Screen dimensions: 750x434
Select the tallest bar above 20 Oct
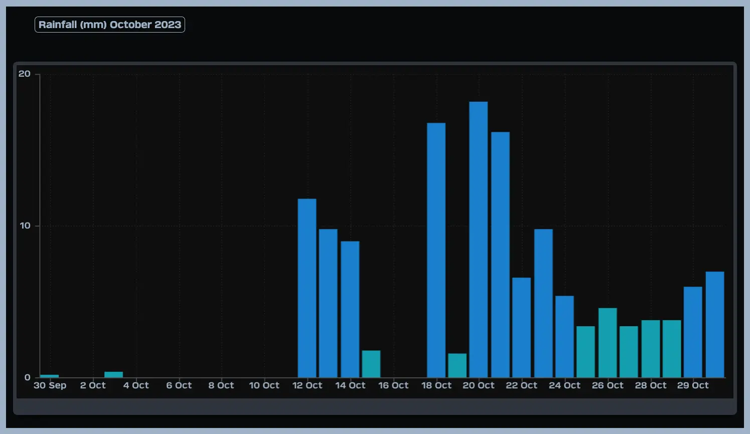pos(478,240)
